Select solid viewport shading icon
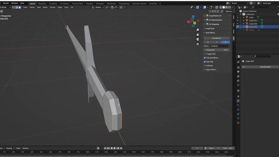 point(224,7)
